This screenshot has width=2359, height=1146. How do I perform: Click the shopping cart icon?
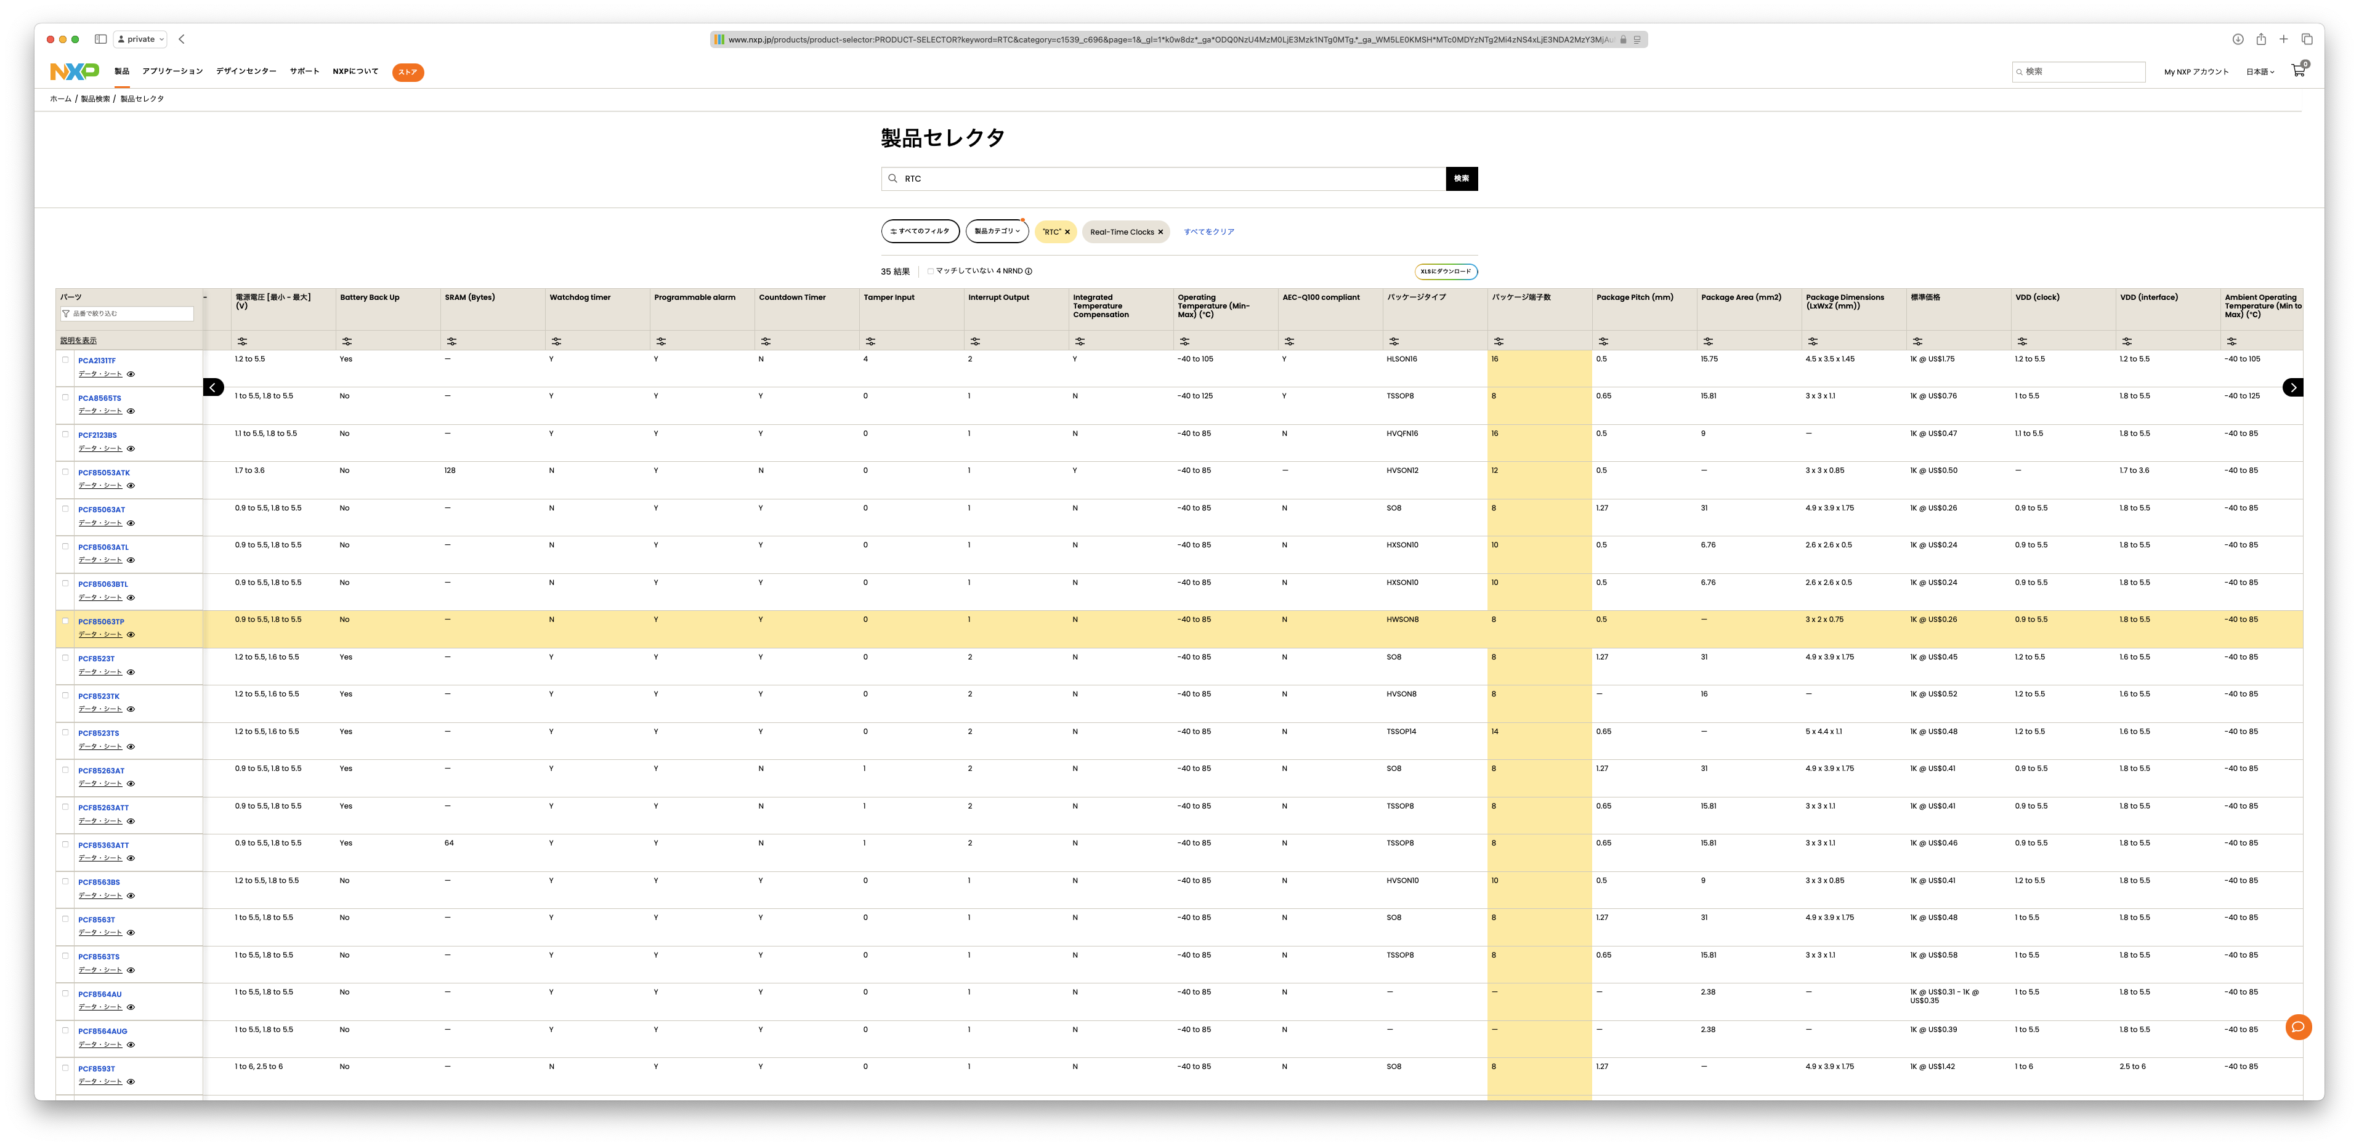point(2297,70)
